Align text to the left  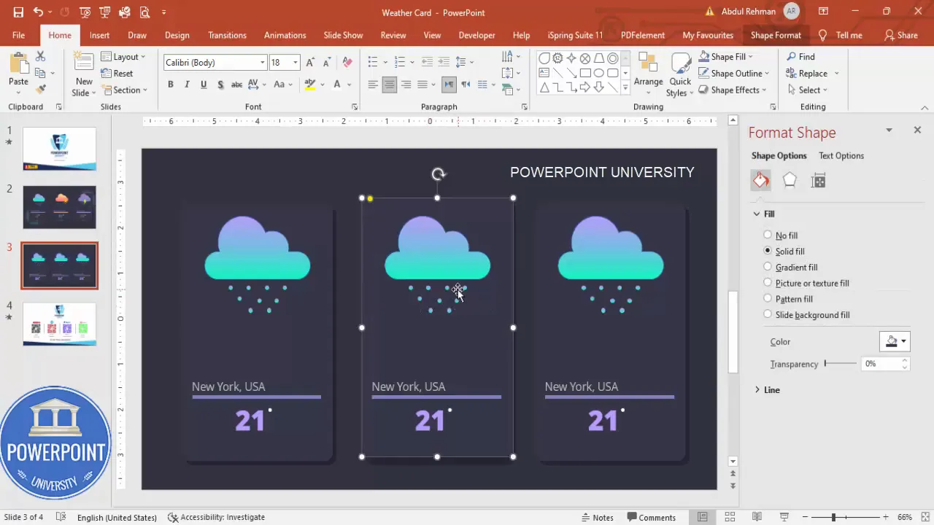pyautogui.click(x=373, y=85)
